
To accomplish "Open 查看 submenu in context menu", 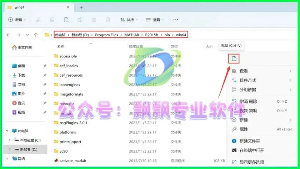I will 262,71.
